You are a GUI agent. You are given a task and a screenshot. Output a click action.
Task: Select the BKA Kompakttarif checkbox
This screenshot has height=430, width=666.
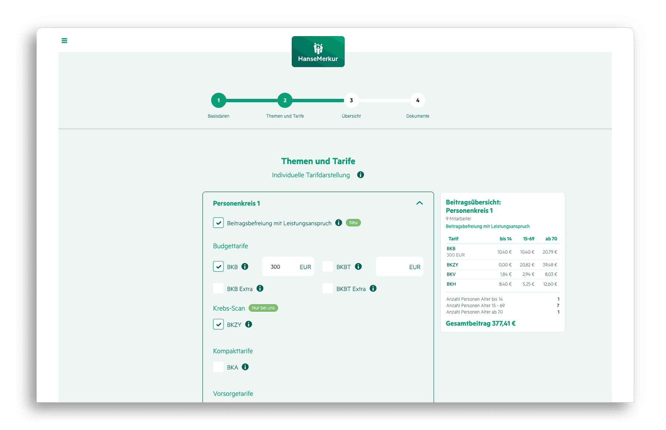click(x=218, y=367)
